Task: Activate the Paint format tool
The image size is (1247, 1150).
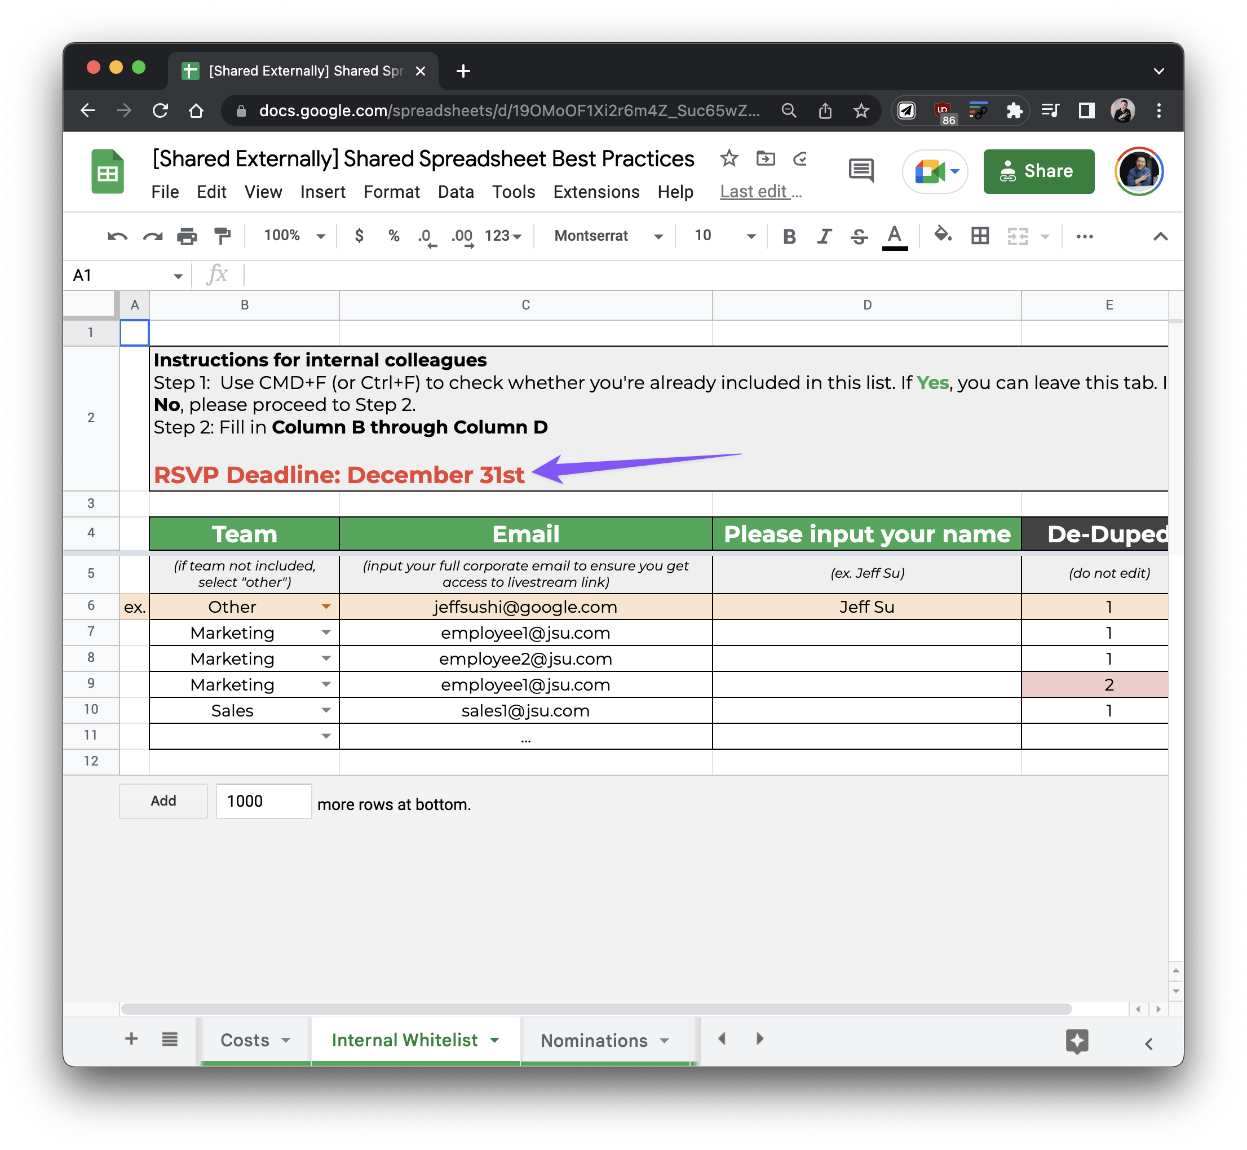Action: pyautogui.click(x=222, y=236)
